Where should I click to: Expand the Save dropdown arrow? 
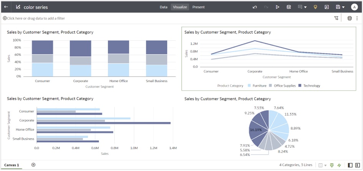point(343,7)
